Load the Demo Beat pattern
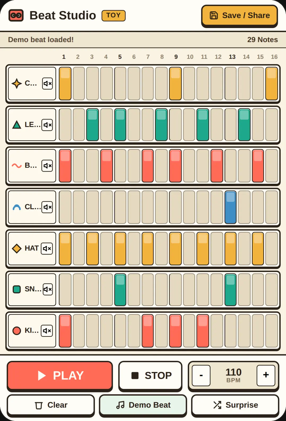This screenshot has width=286, height=421. click(x=143, y=405)
